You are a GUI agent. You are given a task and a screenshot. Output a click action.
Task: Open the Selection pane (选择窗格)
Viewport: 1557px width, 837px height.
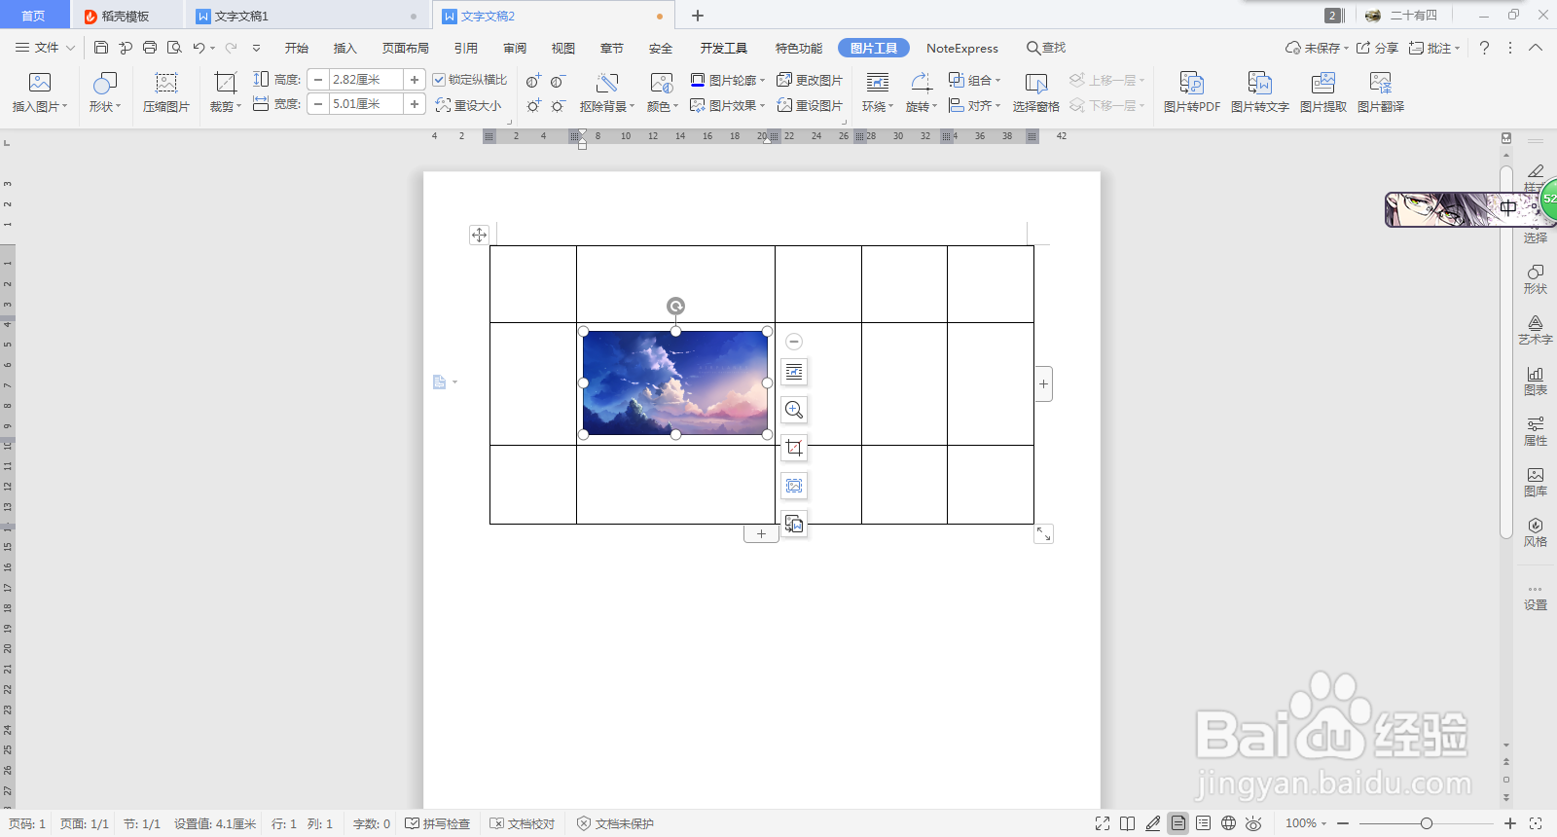point(1036,91)
